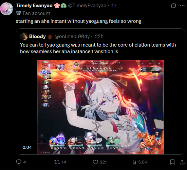Click the Grok explain icon

tap(173, 6)
